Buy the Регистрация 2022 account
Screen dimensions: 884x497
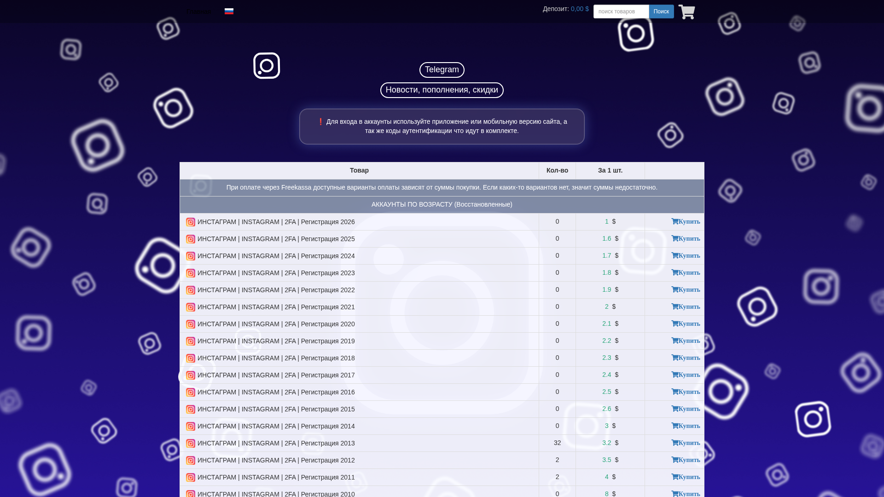686,290
